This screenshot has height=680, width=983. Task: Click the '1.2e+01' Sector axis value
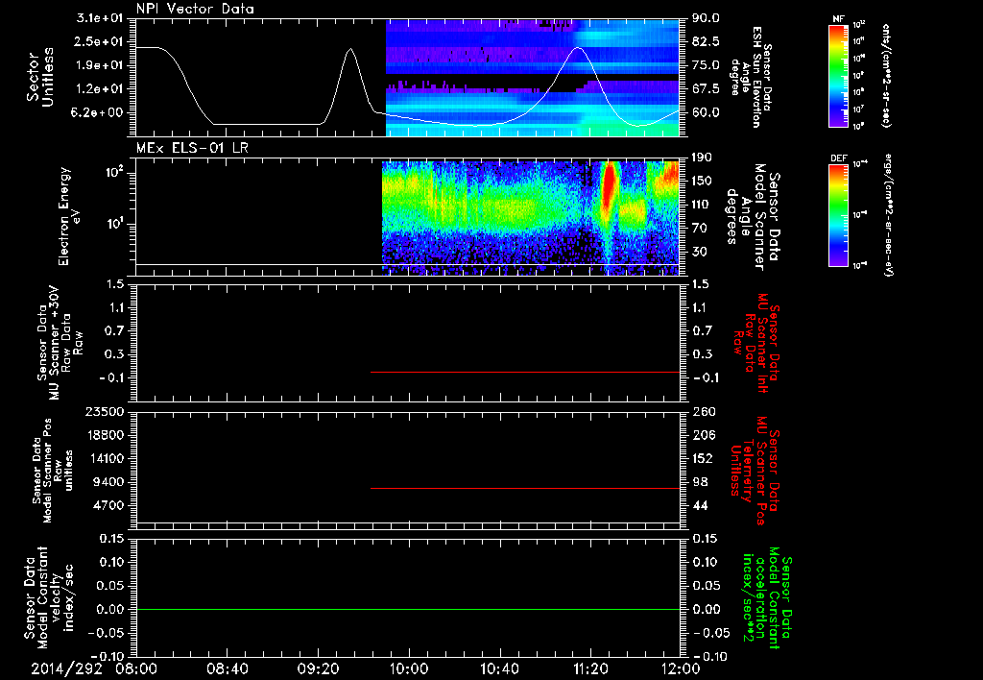coord(100,89)
